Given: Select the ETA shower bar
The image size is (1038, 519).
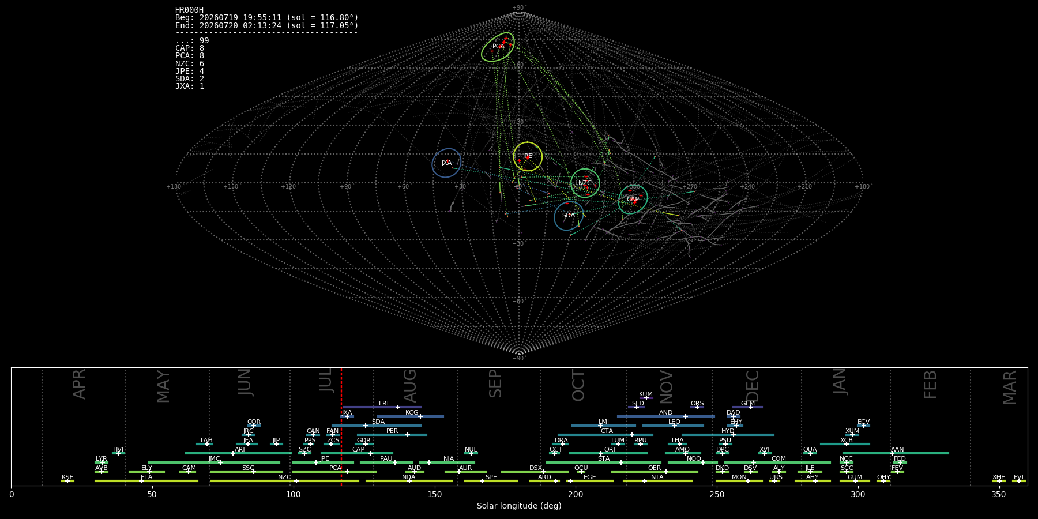Looking at the screenshot, I should [x=146, y=481].
